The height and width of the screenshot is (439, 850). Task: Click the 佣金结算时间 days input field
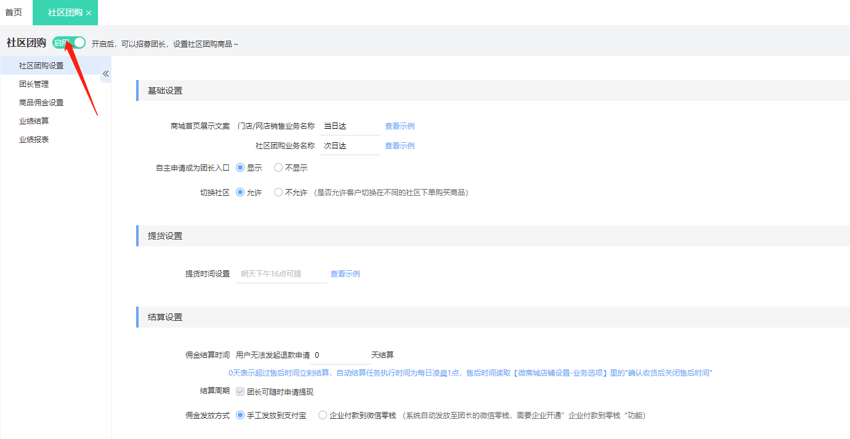click(x=339, y=355)
